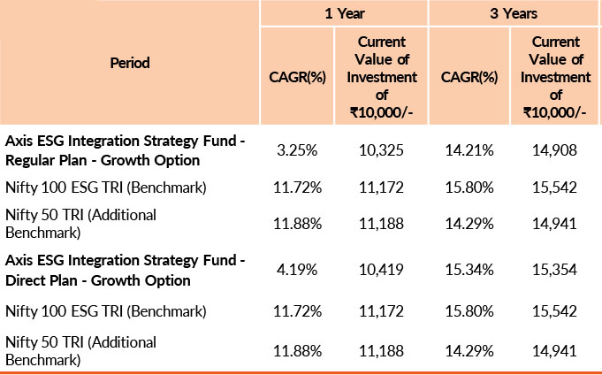Select the 3 Years header cell
This screenshot has height=375, width=602.
[x=514, y=14]
